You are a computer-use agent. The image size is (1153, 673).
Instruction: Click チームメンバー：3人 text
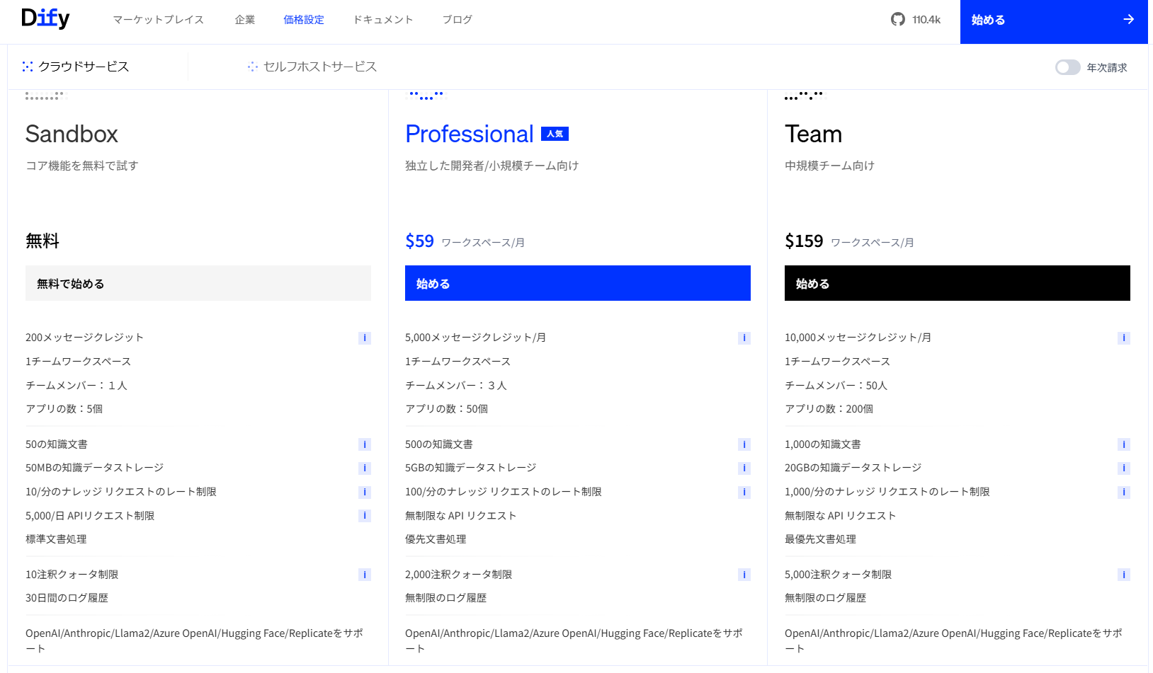(456, 386)
